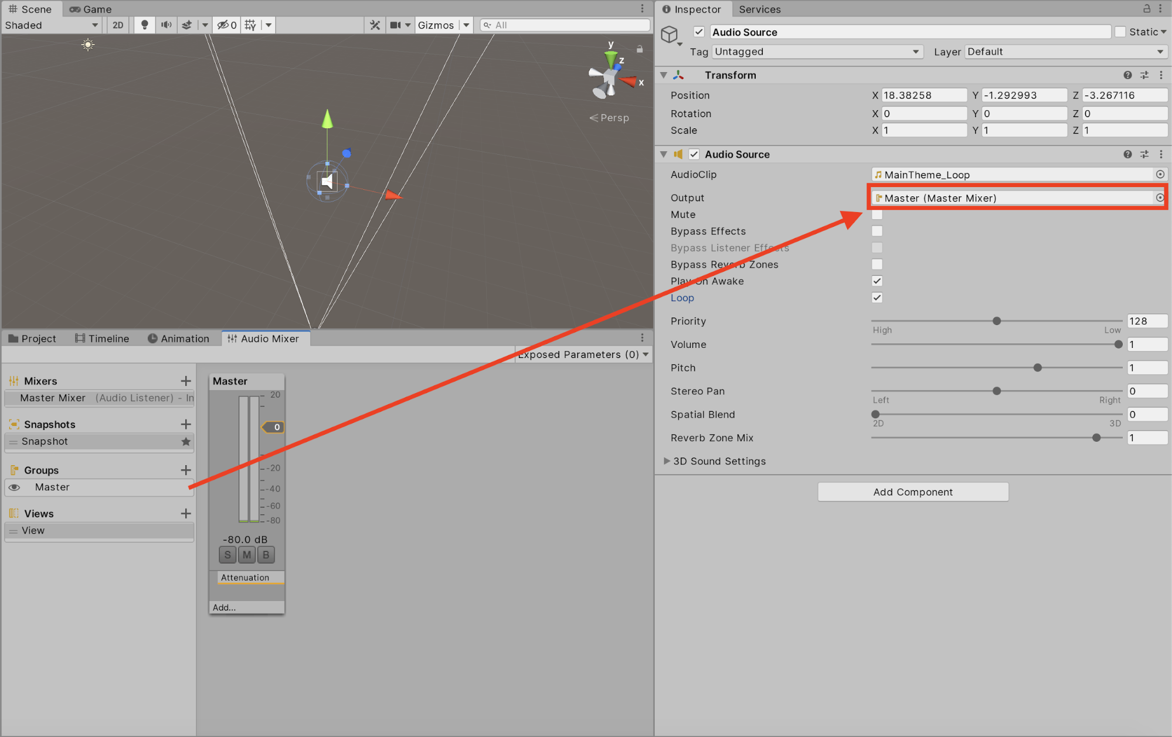The width and height of the screenshot is (1172, 737).
Task: Click the Add Component button
Action: [913, 492]
